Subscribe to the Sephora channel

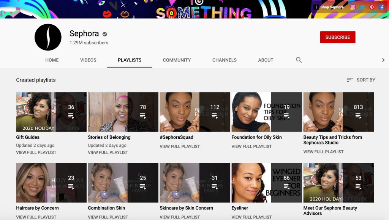pyautogui.click(x=337, y=37)
